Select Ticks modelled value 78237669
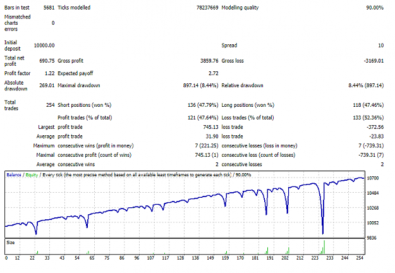The image size is (395, 273). [x=207, y=8]
